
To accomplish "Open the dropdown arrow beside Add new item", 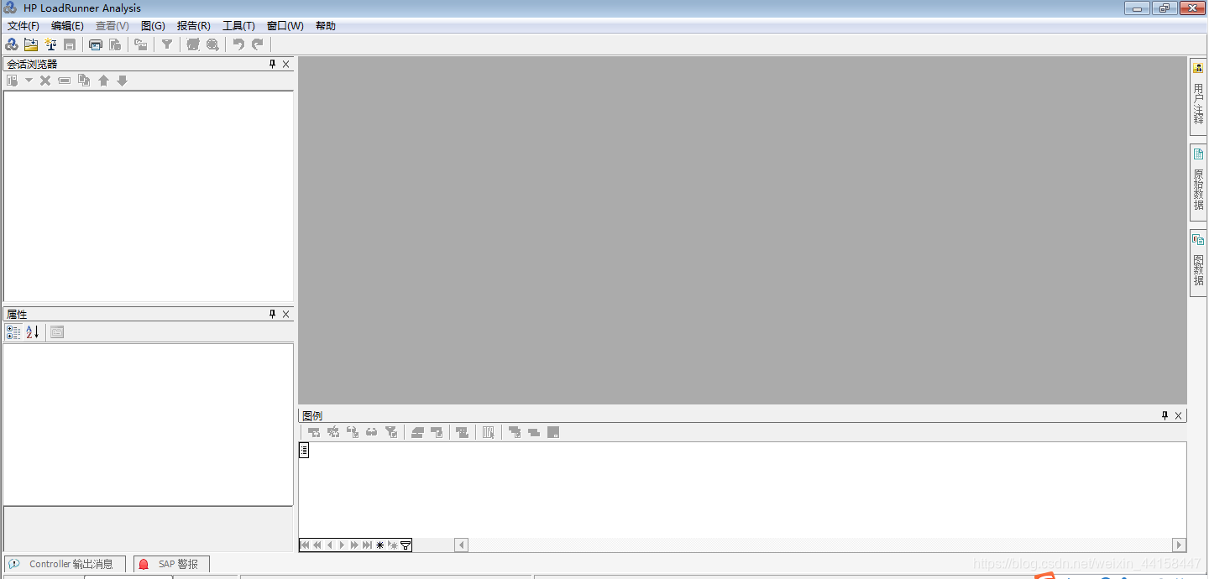I will pyautogui.click(x=29, y=81).
